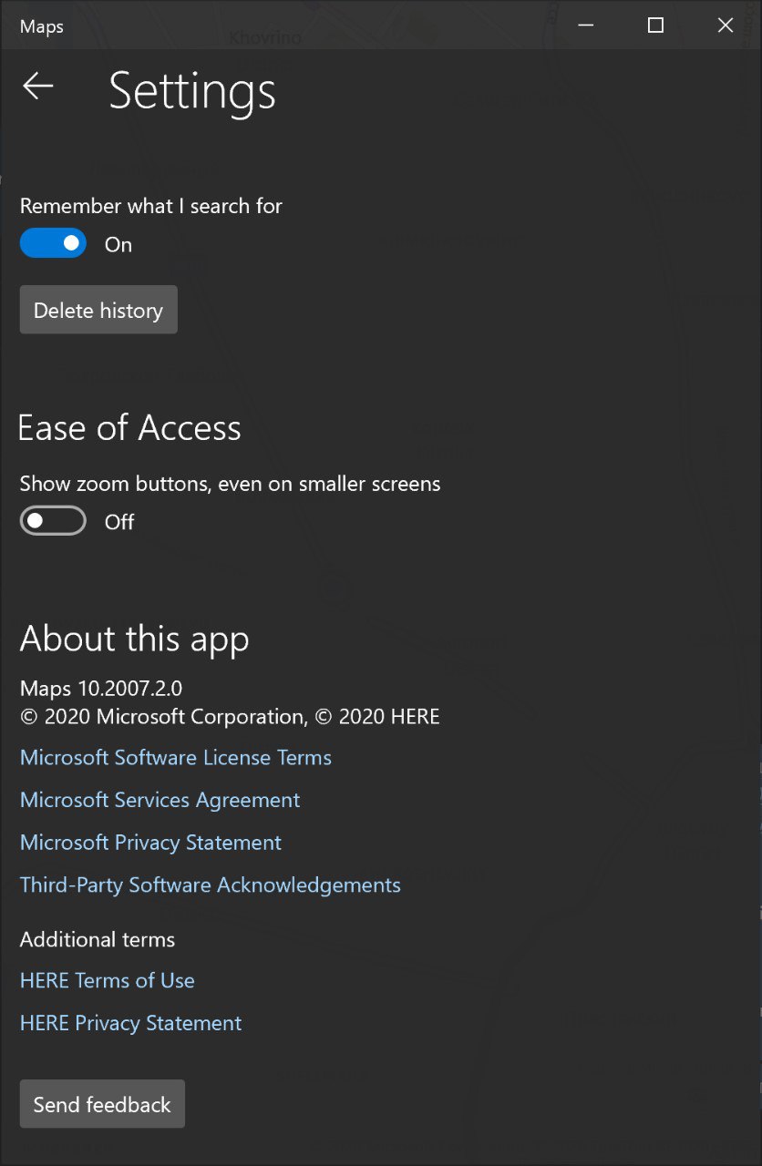Open the Microsoft Services Agreement link

pyautogui.click(x=160, y=800)
